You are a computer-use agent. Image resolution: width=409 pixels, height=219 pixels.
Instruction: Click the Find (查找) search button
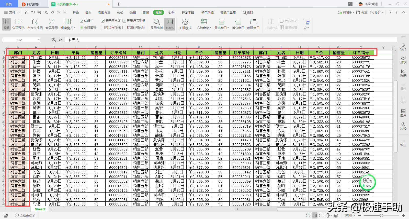[248, 12]
